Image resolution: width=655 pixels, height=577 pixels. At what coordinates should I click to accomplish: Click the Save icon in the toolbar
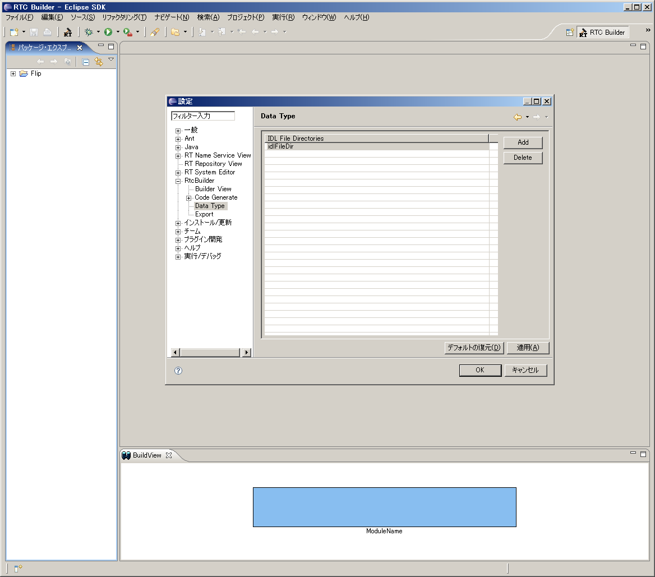tap(34, 32)
